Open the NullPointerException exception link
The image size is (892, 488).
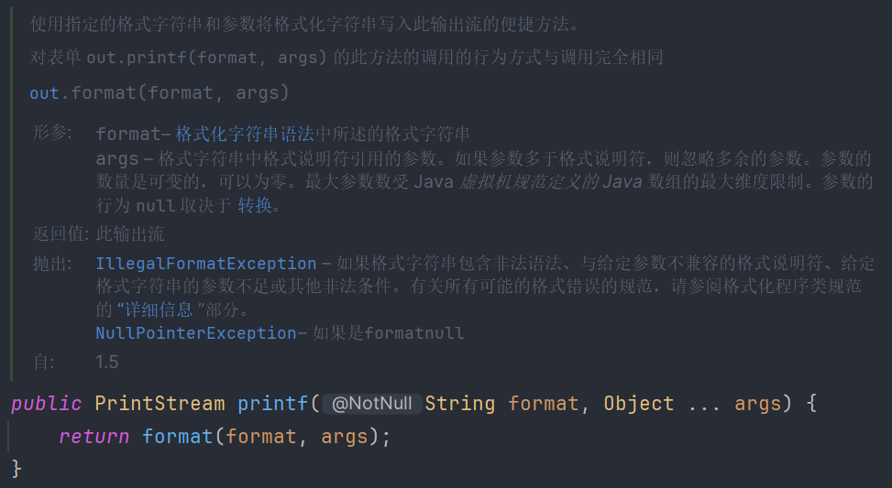196,333
